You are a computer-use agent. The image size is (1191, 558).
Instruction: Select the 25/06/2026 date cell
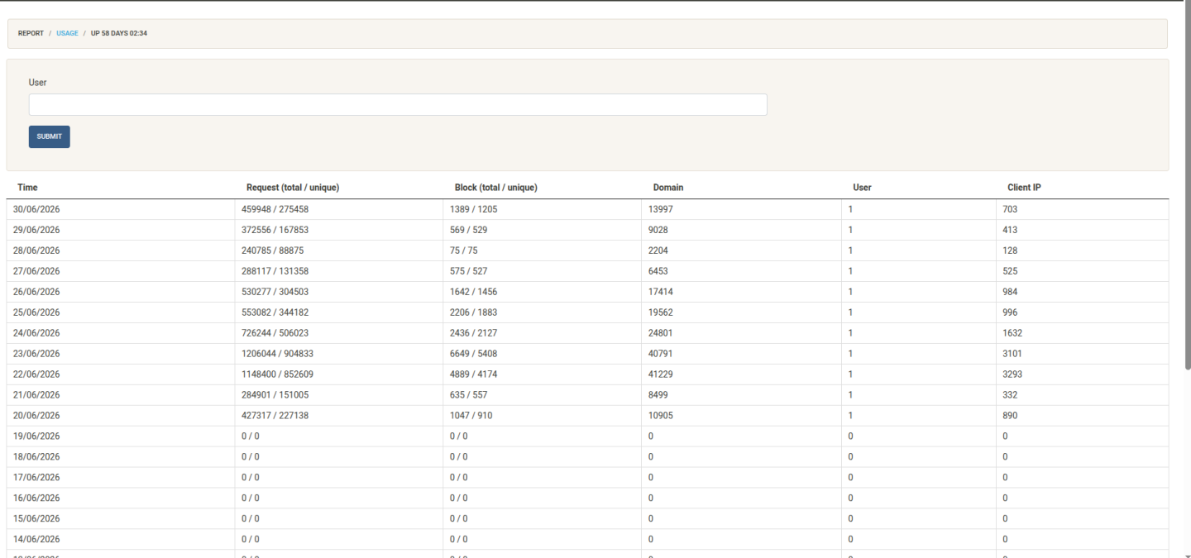[x=36, y=312]
